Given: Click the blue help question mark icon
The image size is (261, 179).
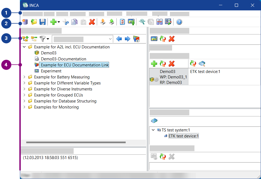Looking at the screenshot, I should pos(179,22).
